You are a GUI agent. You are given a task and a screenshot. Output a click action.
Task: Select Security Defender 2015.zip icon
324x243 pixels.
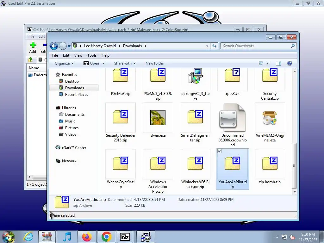point(121,117)
